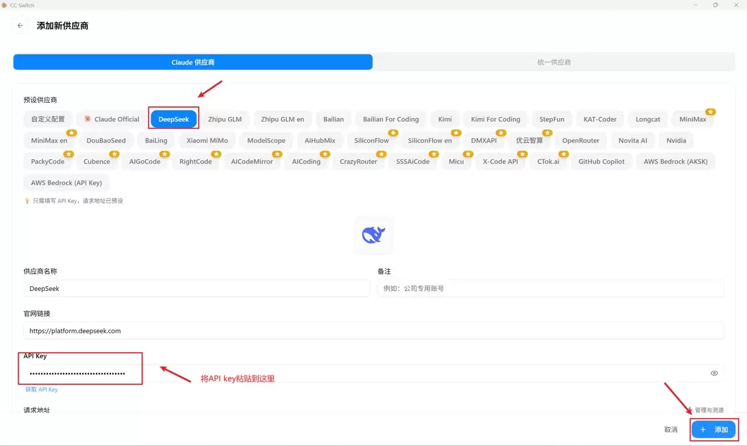Select CTok.ai preset
The width and height of the screenshot is (747, 446).
[x=548, y=162]
